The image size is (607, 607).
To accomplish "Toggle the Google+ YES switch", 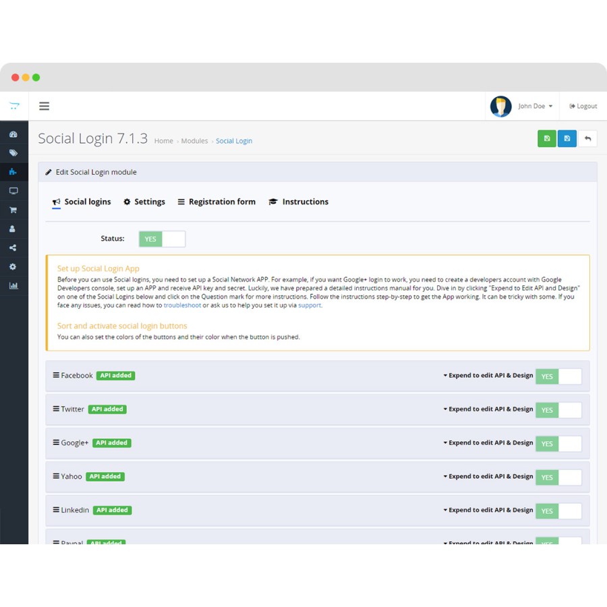I will click(558, 444).
